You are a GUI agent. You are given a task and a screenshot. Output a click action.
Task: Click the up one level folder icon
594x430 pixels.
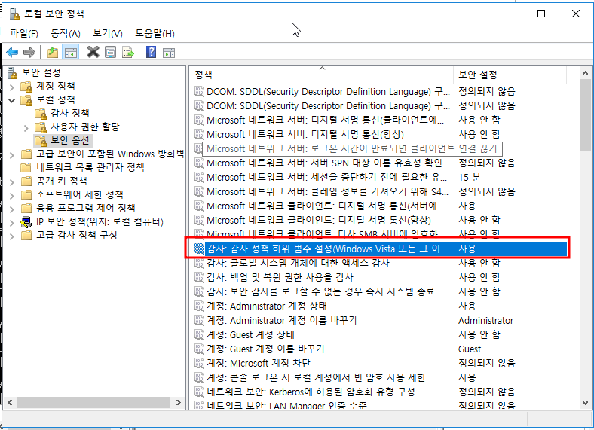coord(53,52)
